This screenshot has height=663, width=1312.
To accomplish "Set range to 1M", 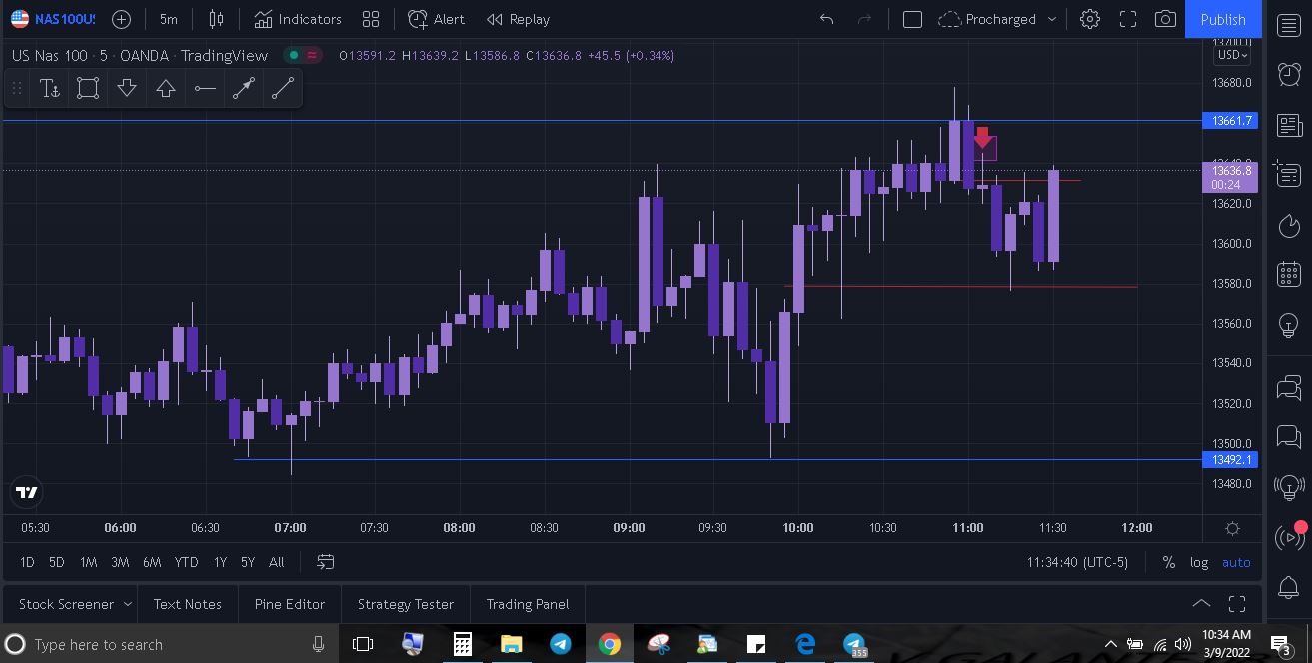I will (x=88, y=562).
